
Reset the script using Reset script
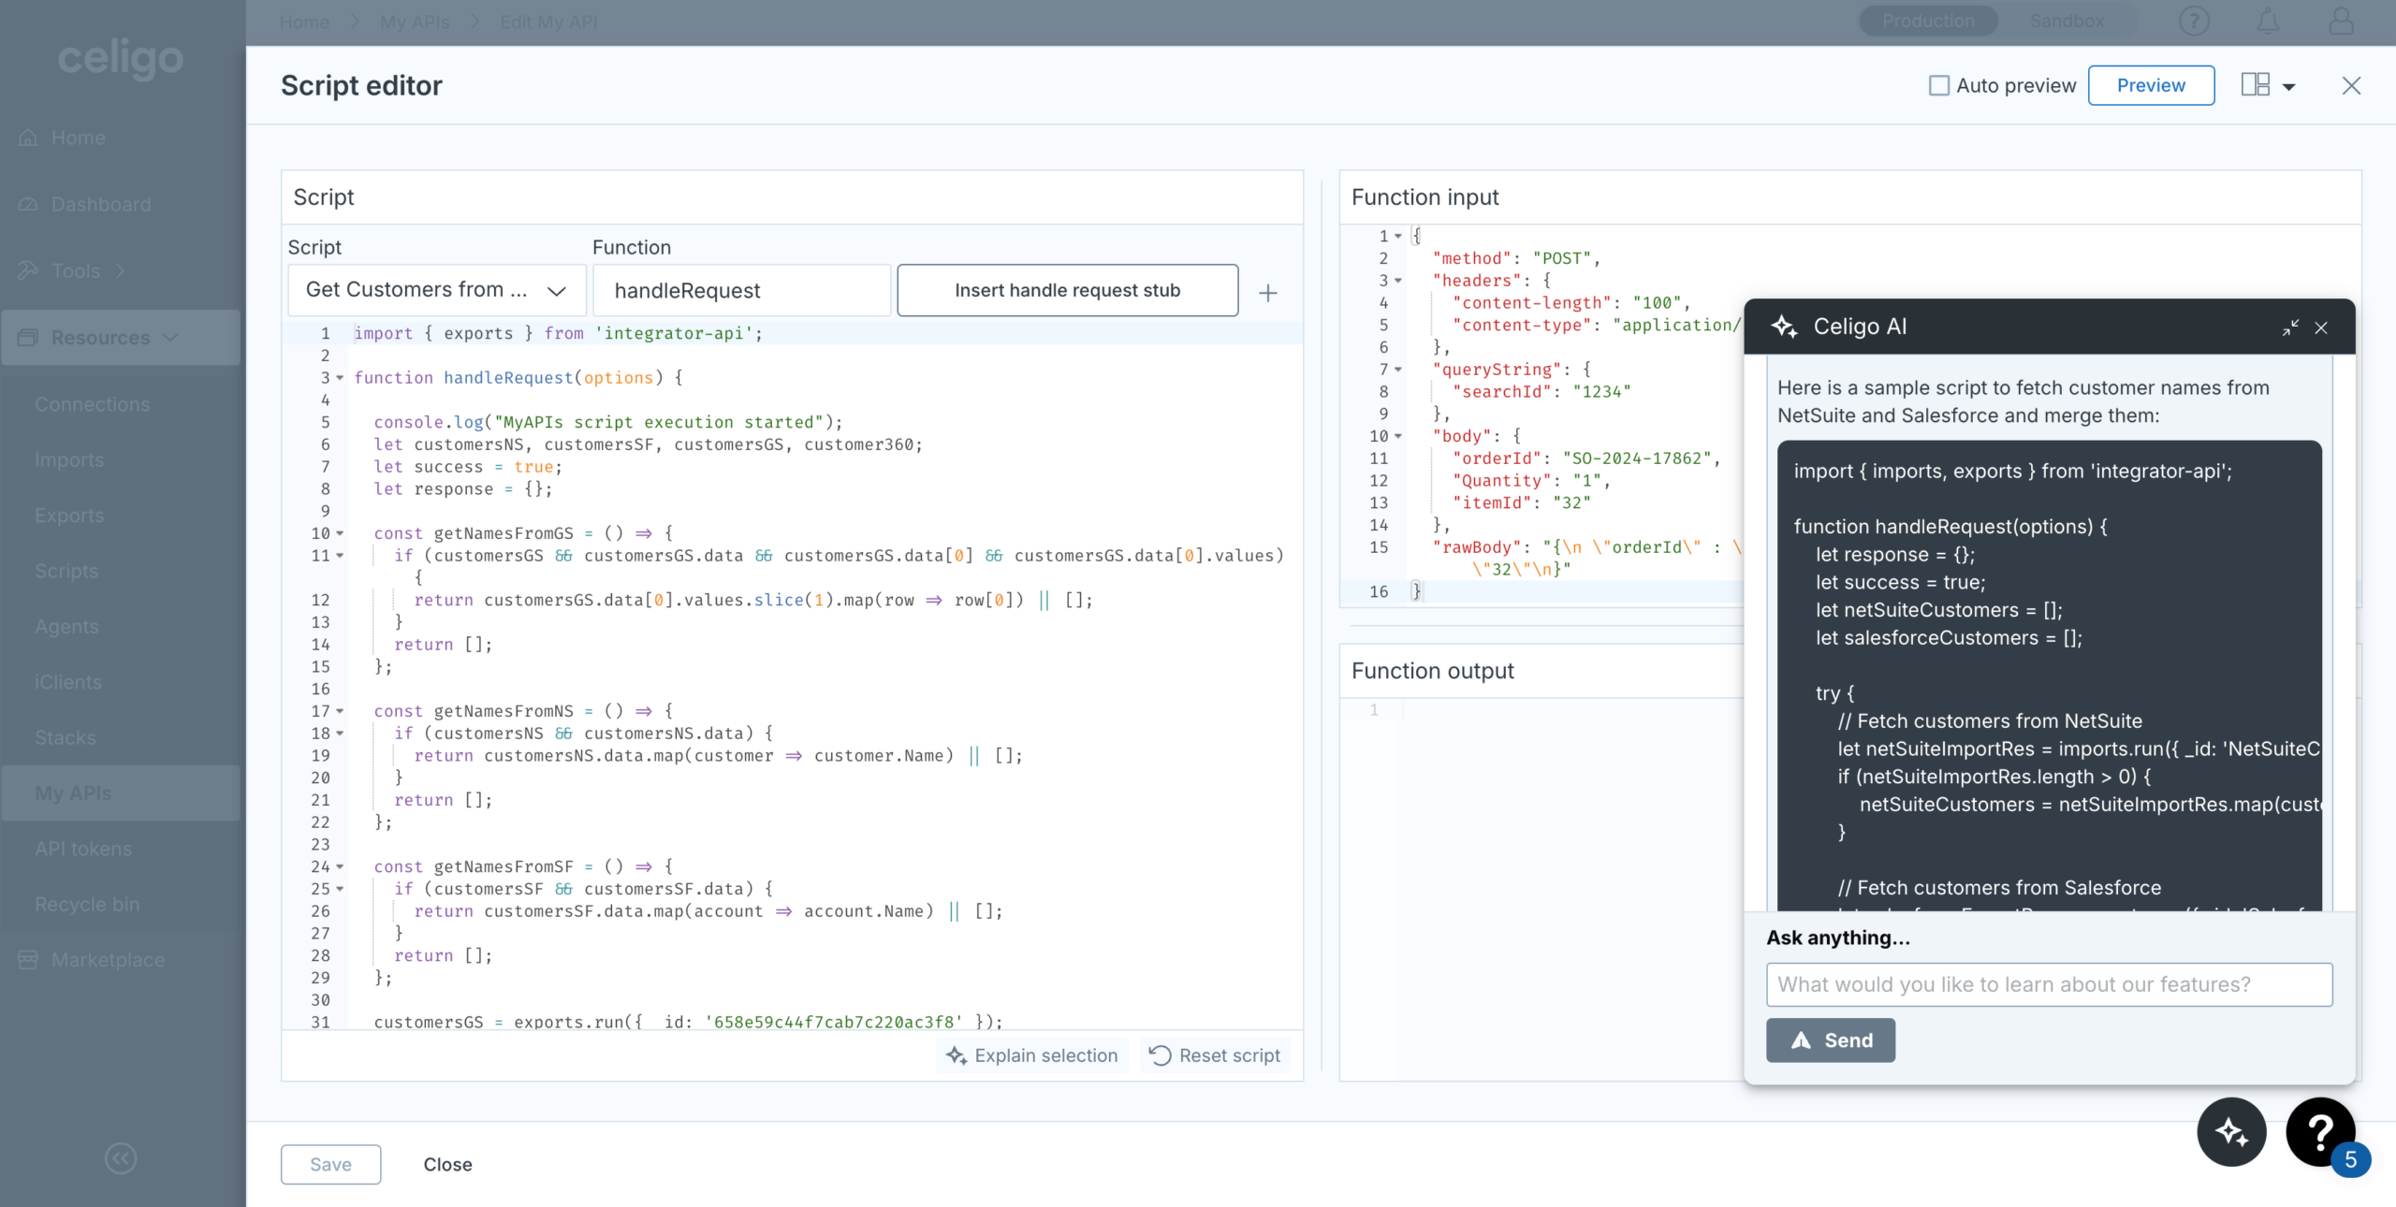1215,1055
